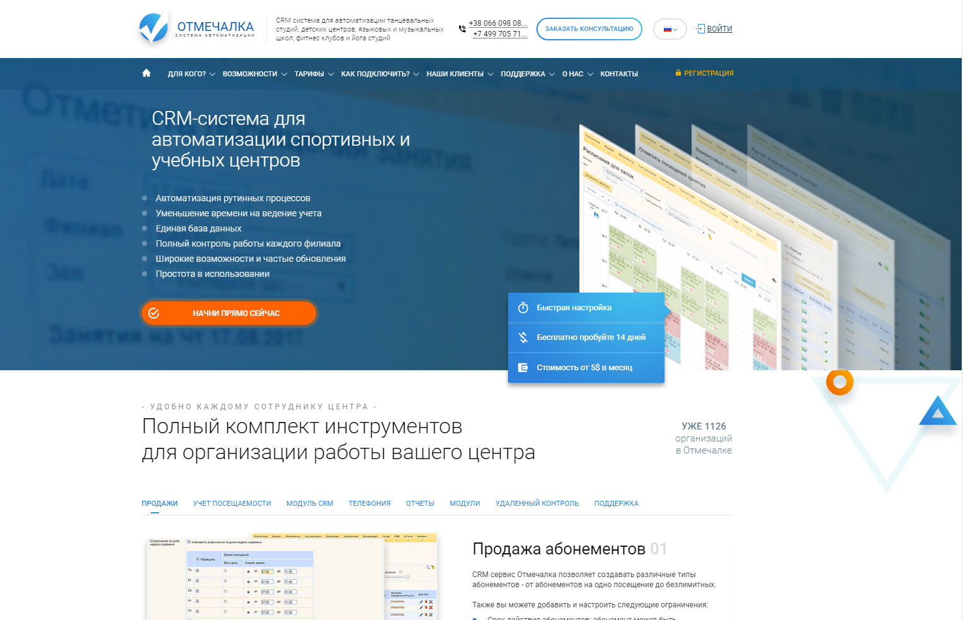Expand the О нас menu
The height and width of the screenshot is (620, 963).
577,74
